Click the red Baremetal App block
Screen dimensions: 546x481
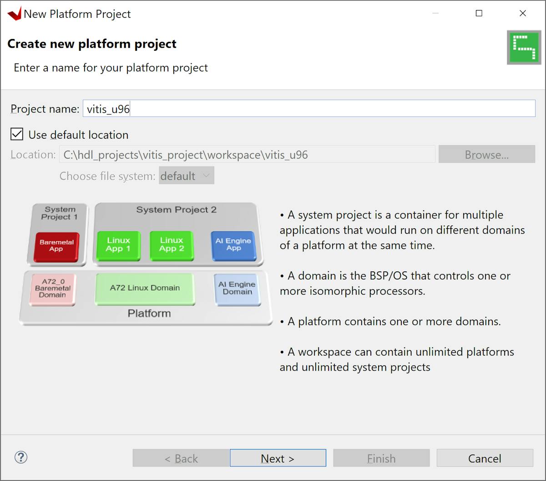click(x=57, y=246)
